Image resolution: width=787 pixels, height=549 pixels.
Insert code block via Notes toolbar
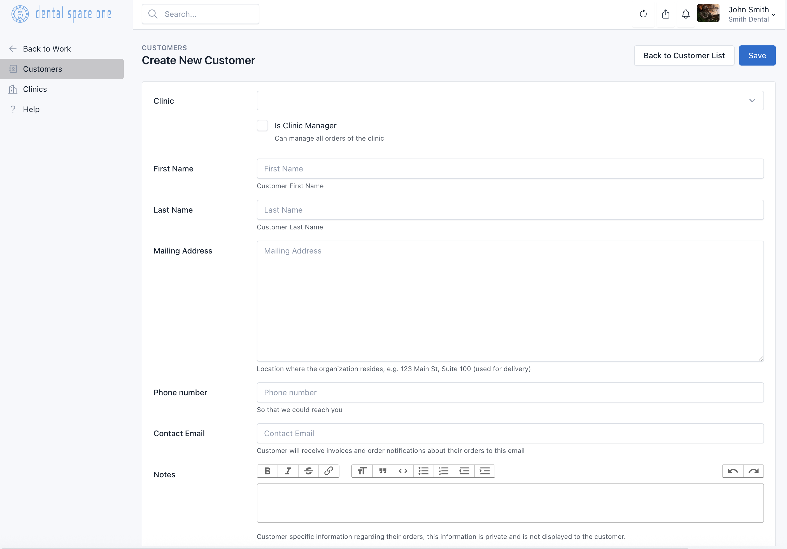403,471
